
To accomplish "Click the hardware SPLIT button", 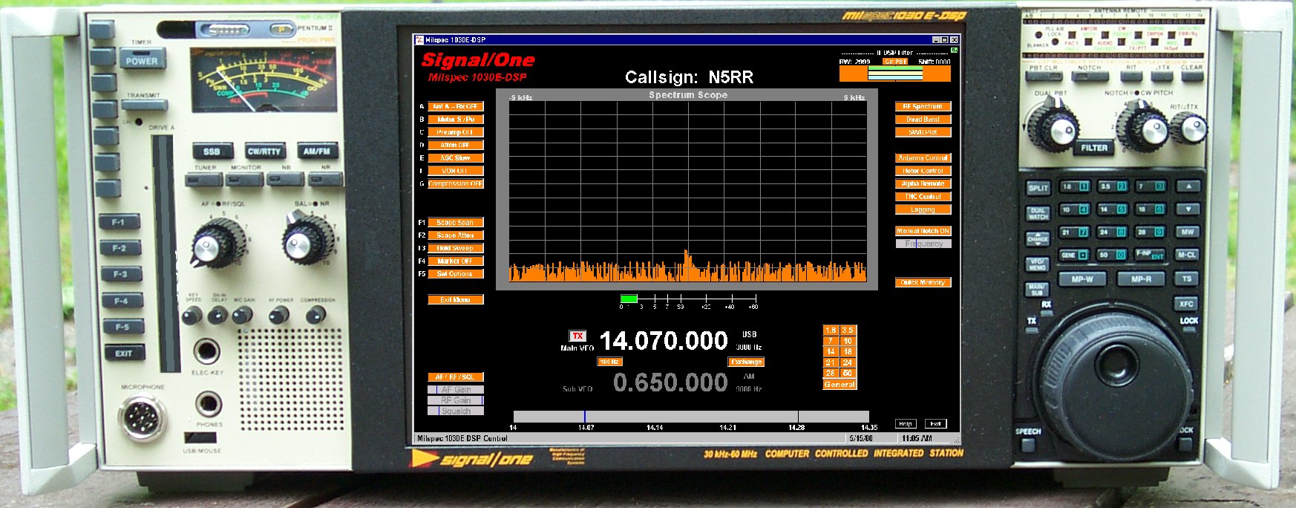I will click(1038, 188).
